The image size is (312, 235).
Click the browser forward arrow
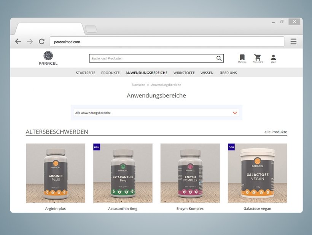click(x=30, y=42)
